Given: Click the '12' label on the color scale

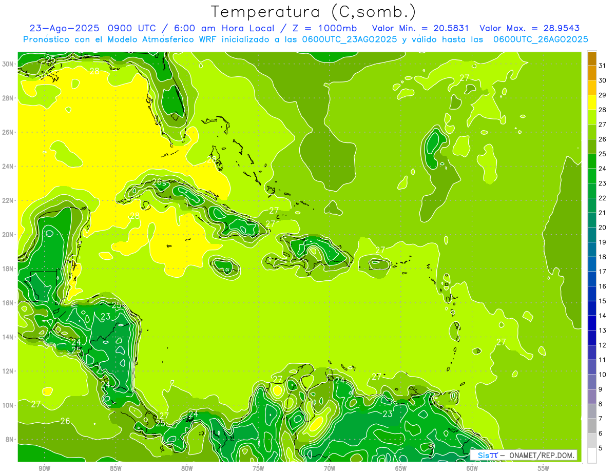Looking at the screenshot, I should [602, 345].
